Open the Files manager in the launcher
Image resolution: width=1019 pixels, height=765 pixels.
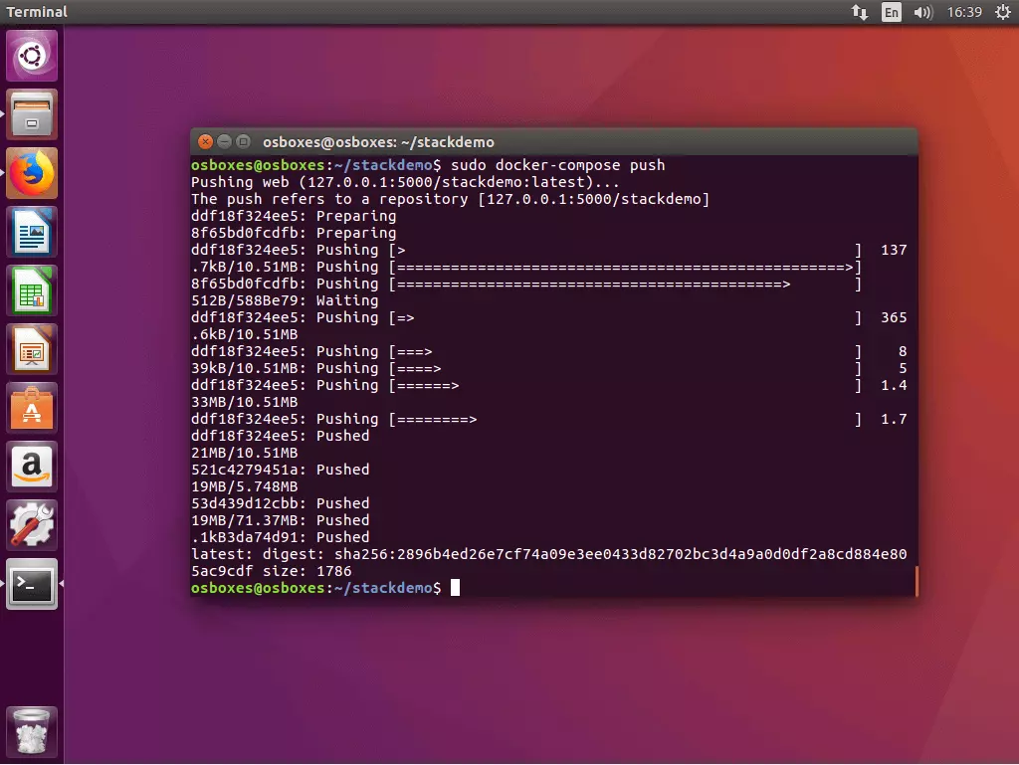point(32,114)
